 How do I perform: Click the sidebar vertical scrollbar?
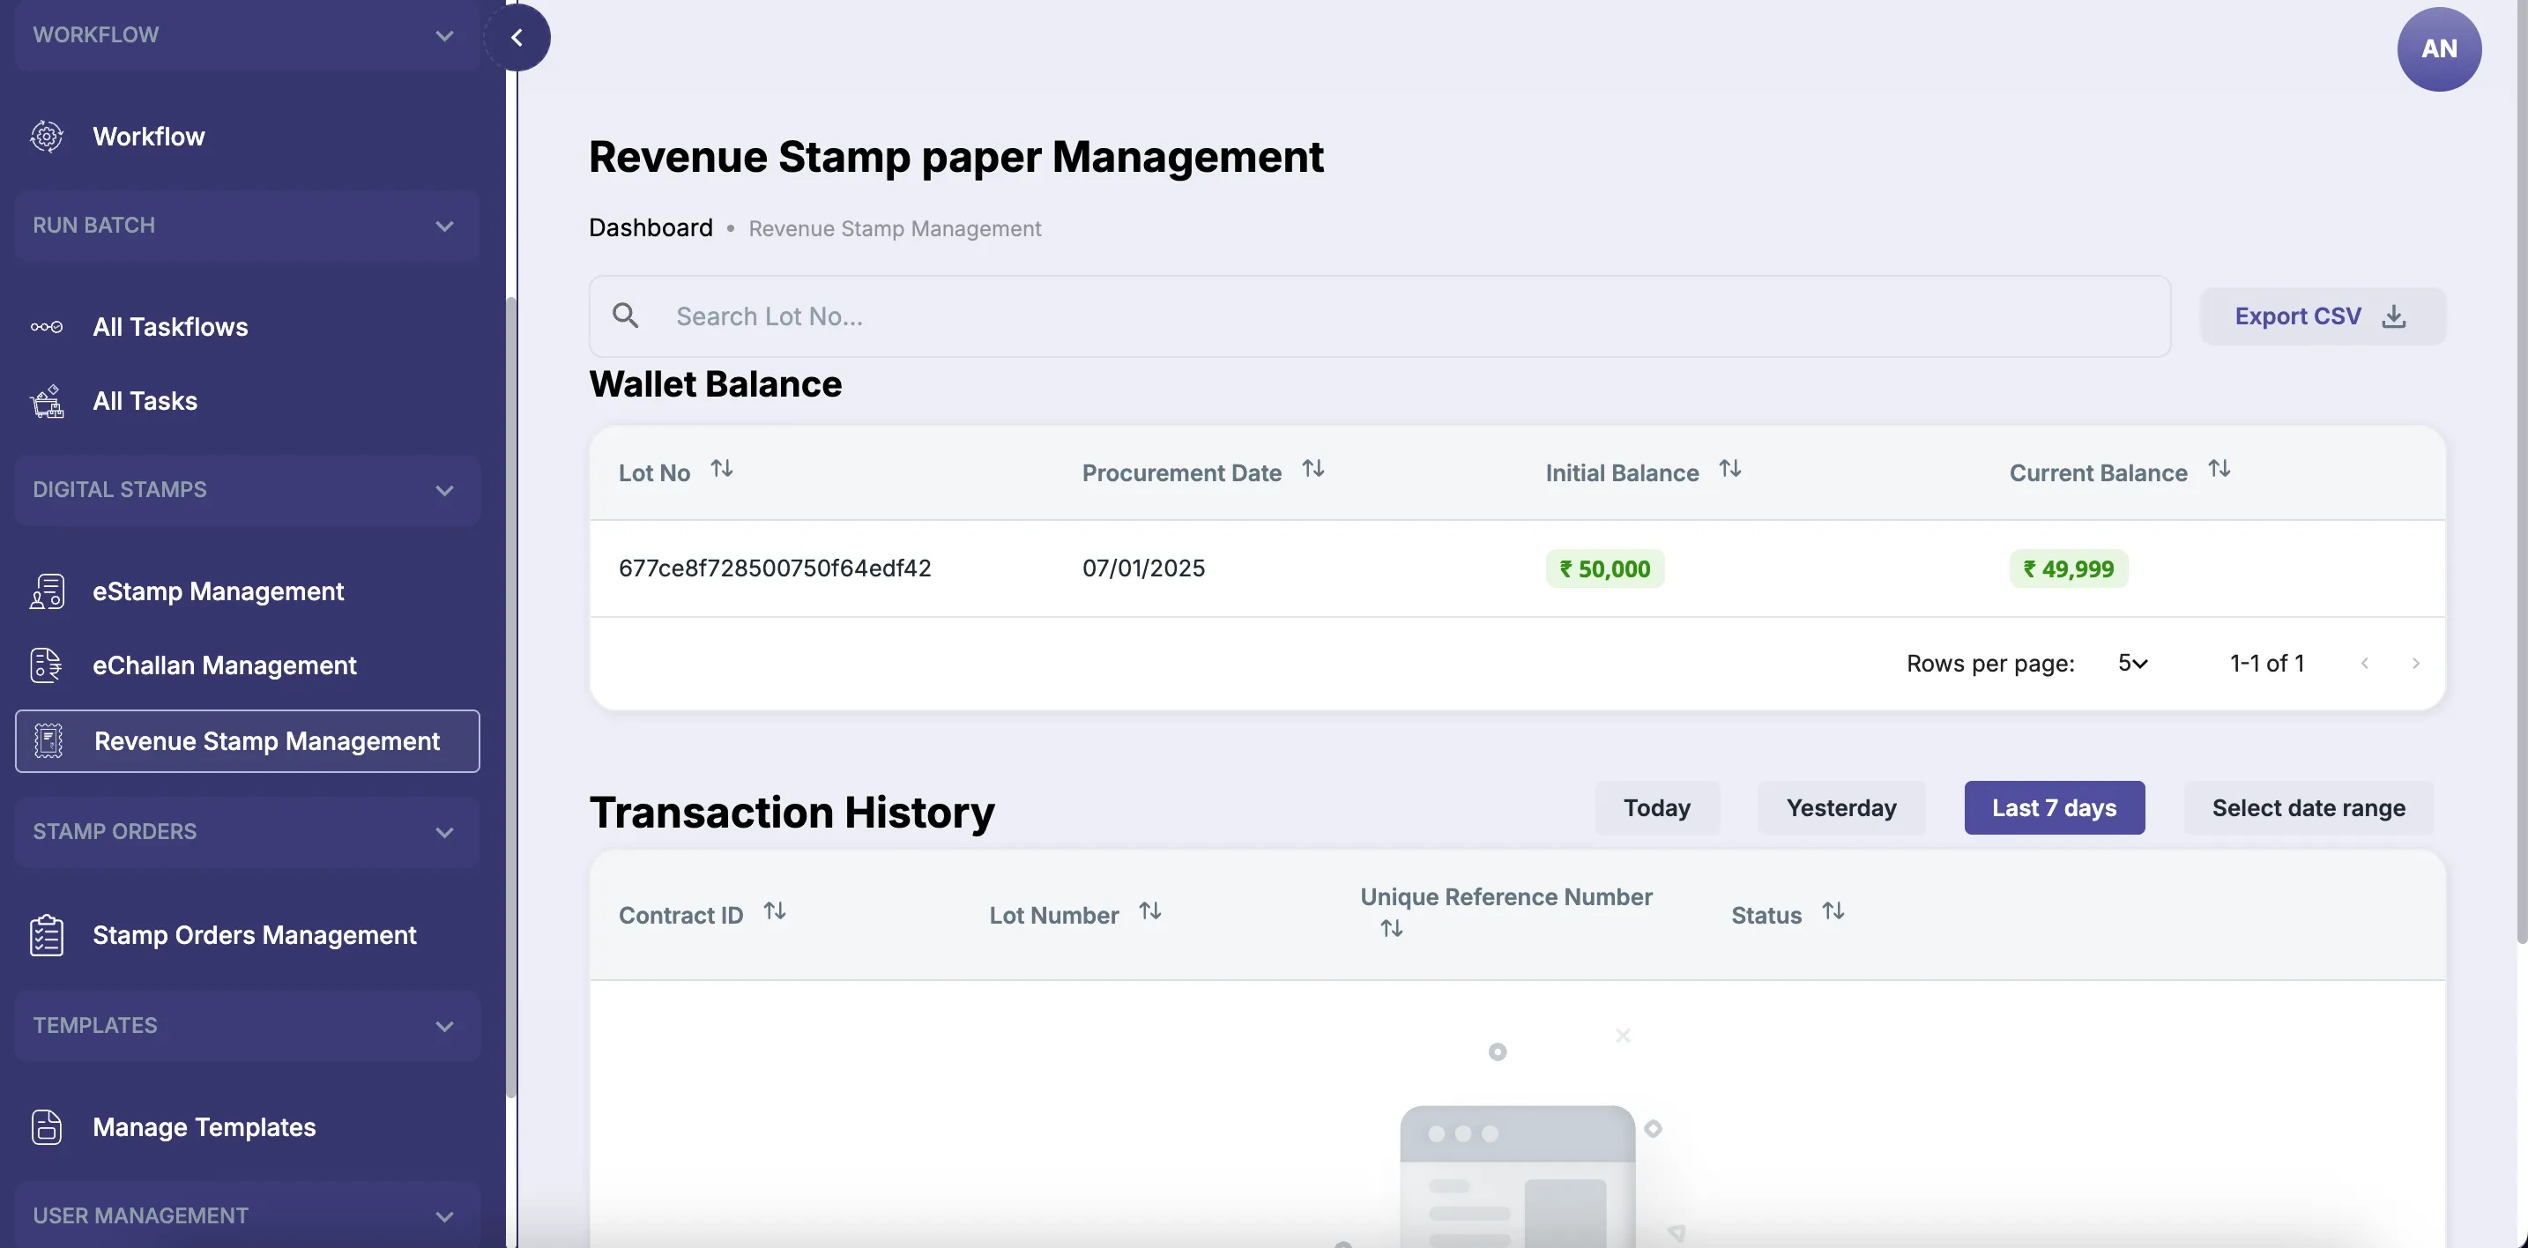coord(510,696)
